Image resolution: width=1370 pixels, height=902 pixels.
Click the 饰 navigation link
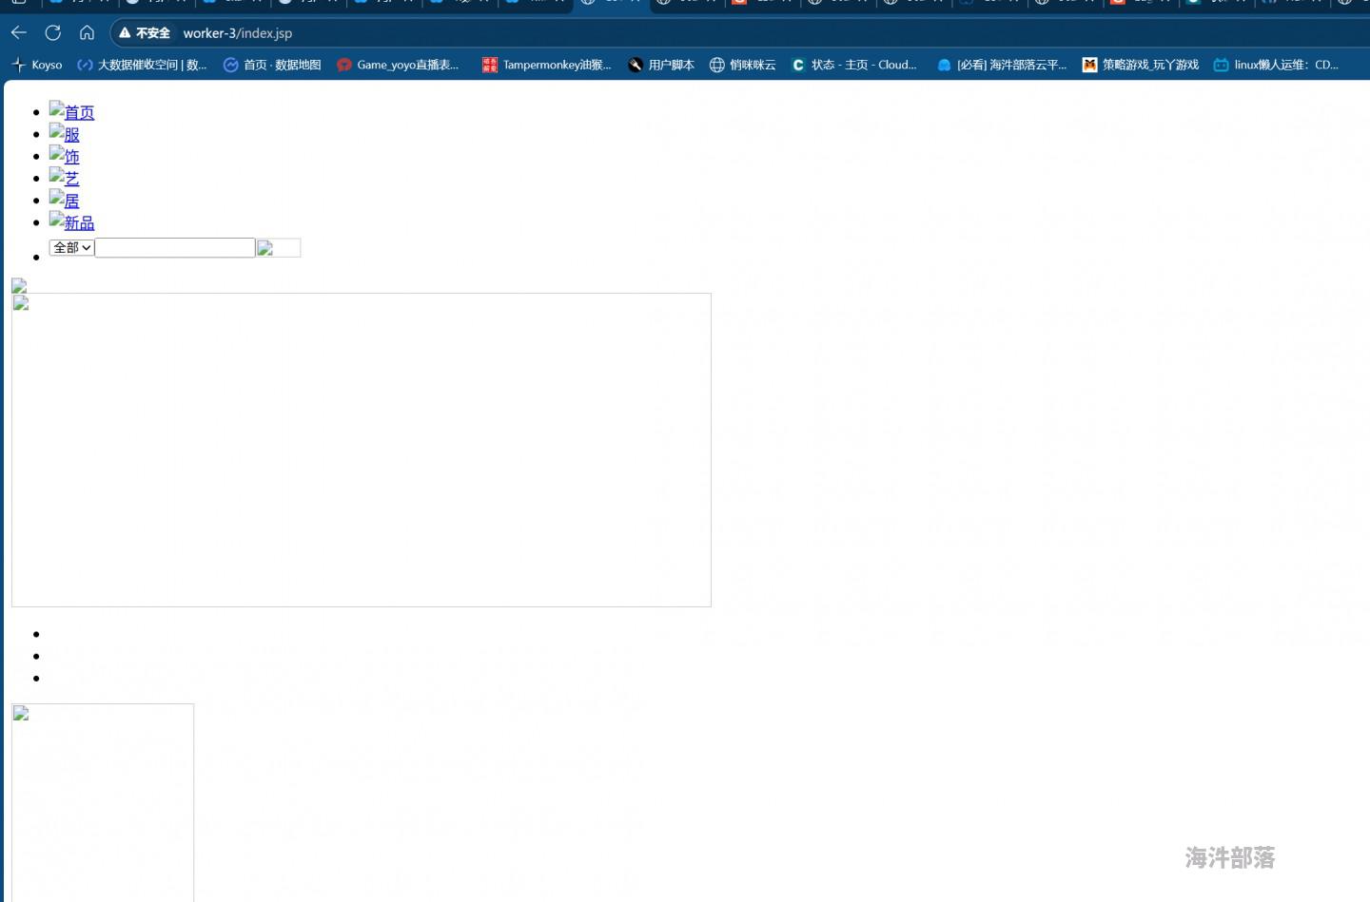point(64,155)
